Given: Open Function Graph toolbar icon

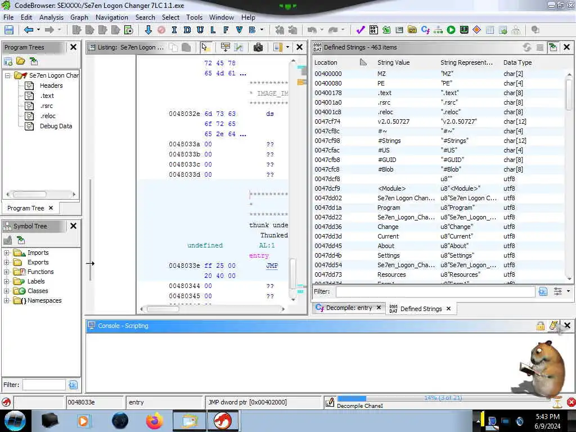Looking at the screenshot, I should tap(438, 30).
